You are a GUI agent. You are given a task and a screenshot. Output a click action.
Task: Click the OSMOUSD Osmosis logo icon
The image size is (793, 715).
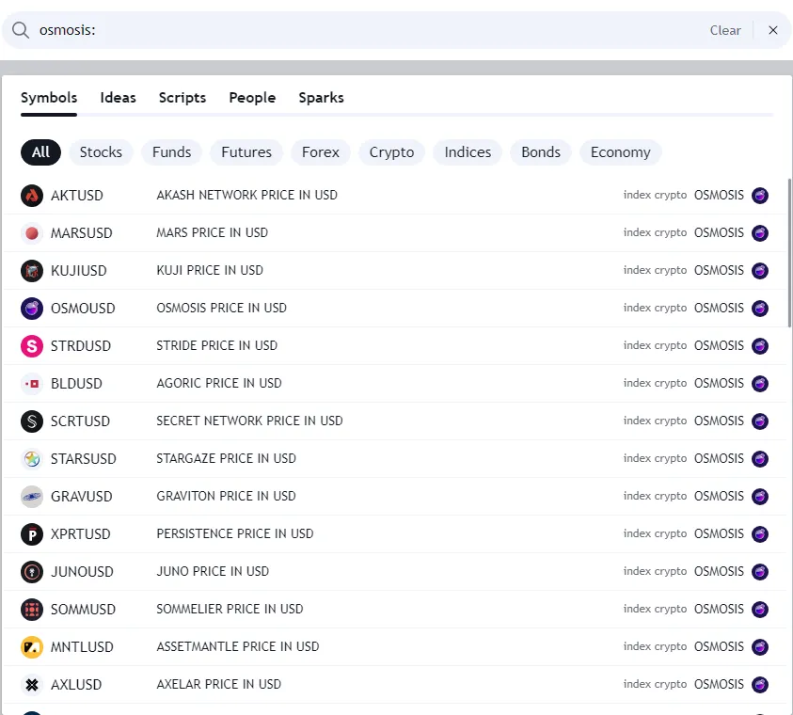[32, 309]
